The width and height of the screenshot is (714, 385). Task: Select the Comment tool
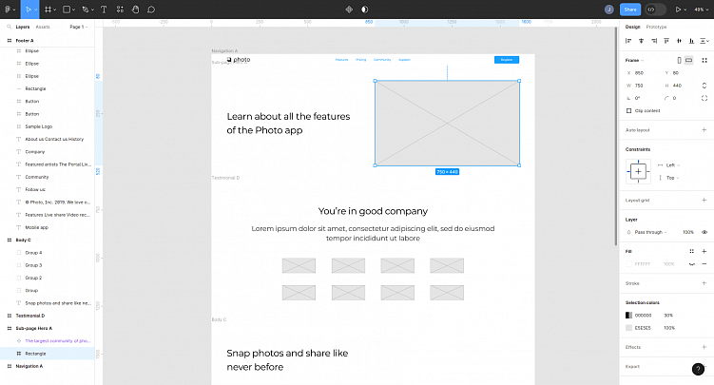151,10
